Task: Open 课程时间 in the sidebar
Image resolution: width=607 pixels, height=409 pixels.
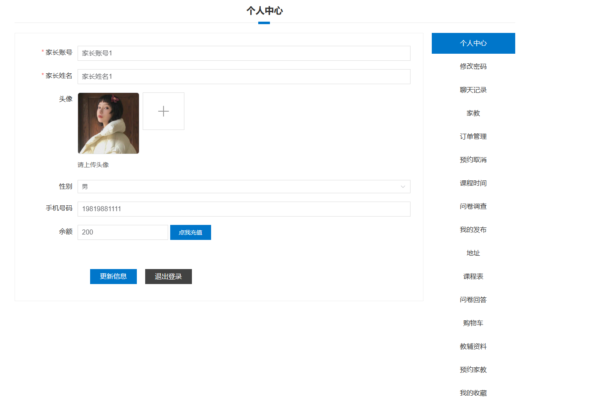Action: click(x=473, y=183)
